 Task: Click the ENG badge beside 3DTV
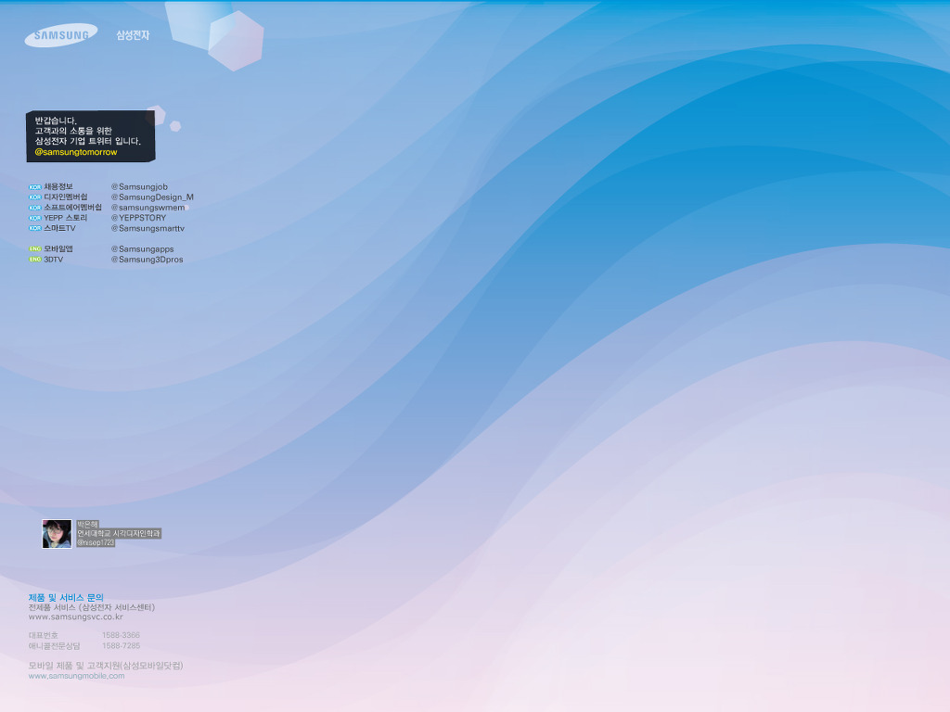(x=35, y=260)
